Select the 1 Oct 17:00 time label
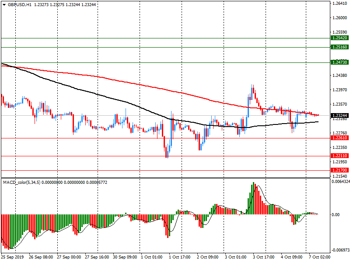The width and height of the screenshot is (350, 262). pyautogui.click(x=180, y=258)
